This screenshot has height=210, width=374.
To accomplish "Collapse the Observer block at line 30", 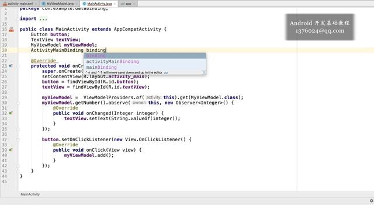I will [x=18, y=103].
